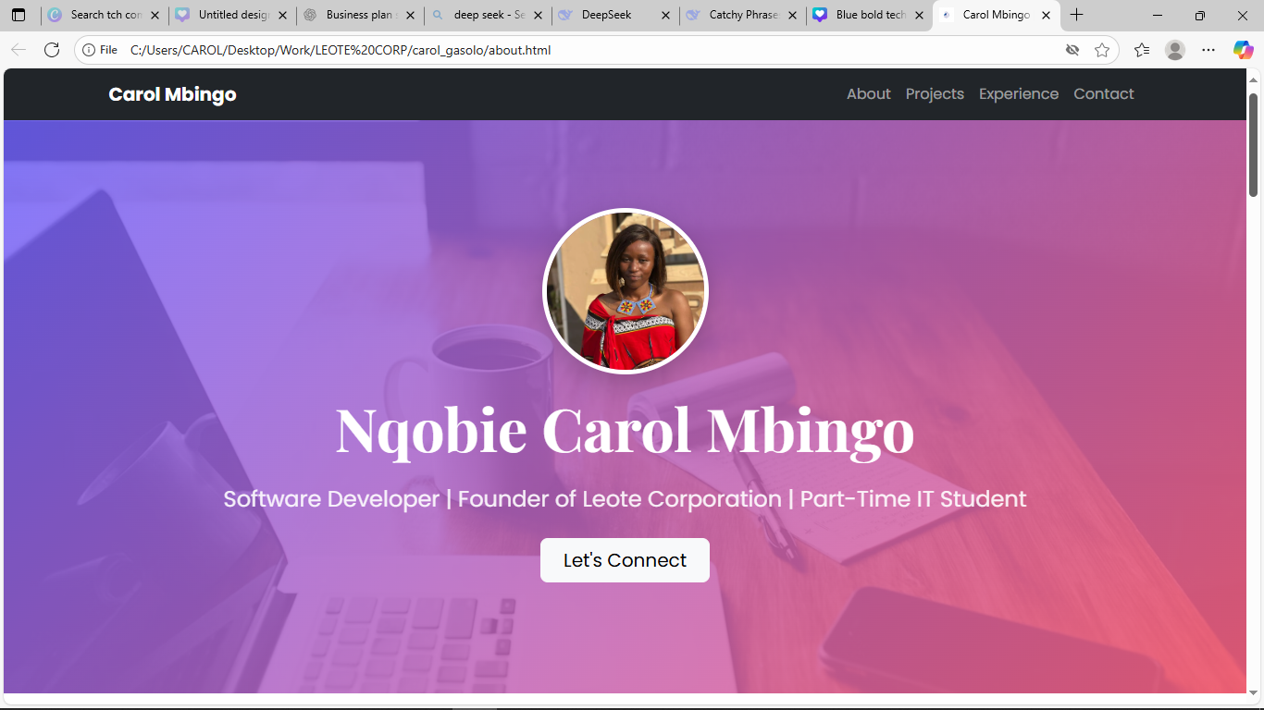This screenshot has width=1264, height=710.
Task: Click inside the address bar
Action: (370, 50)
